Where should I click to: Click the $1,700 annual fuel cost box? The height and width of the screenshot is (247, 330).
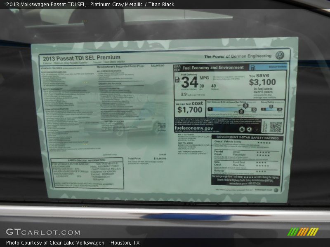click(x=190, y=107)
